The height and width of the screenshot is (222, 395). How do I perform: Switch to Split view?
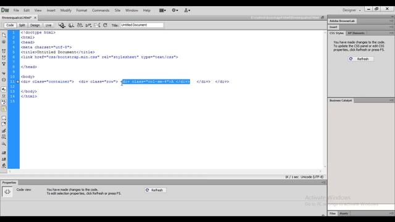click(x=22, y=25)
